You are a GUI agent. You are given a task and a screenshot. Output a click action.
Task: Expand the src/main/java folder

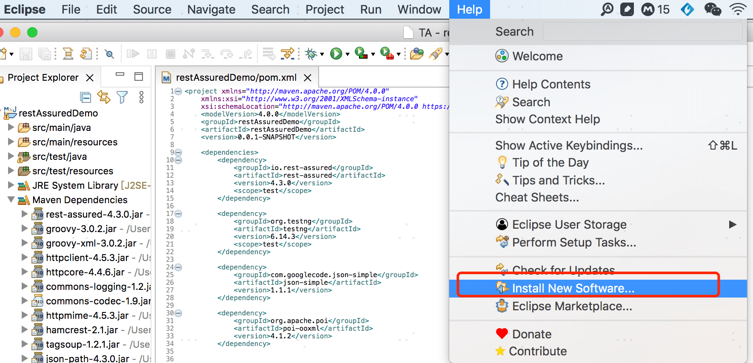tap(11, 127)
